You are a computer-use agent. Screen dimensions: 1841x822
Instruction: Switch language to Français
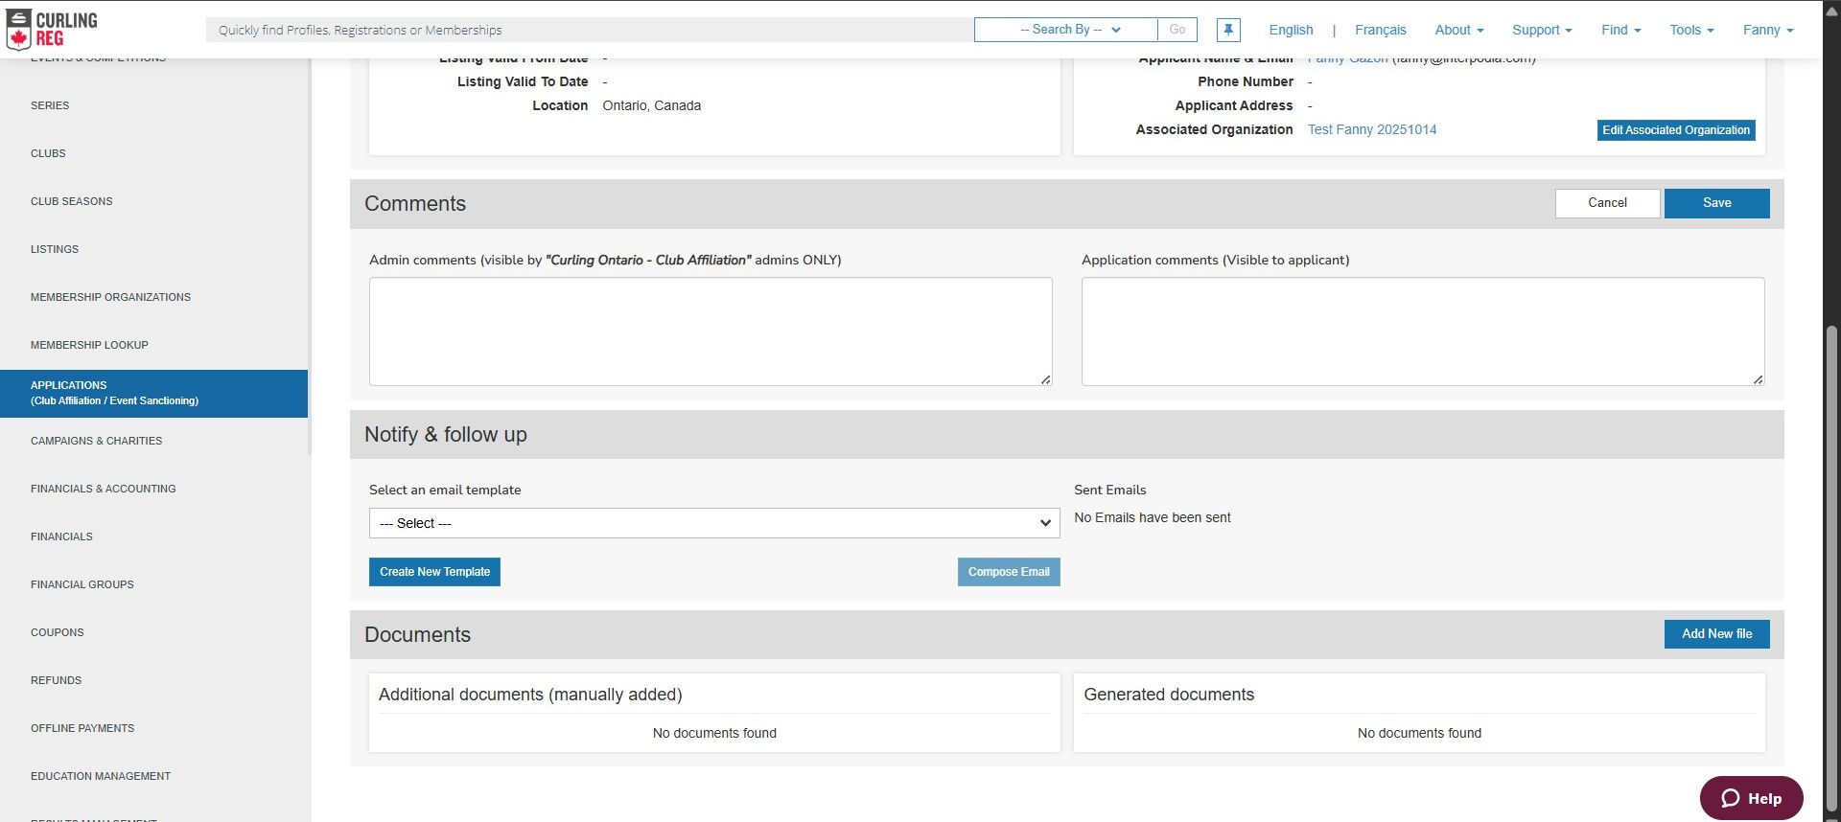[1380, 30]
